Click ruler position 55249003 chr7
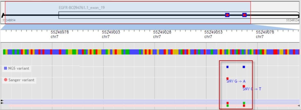Image resolution: width=301 pixels, height=110 pixels. tap(111, 35)
